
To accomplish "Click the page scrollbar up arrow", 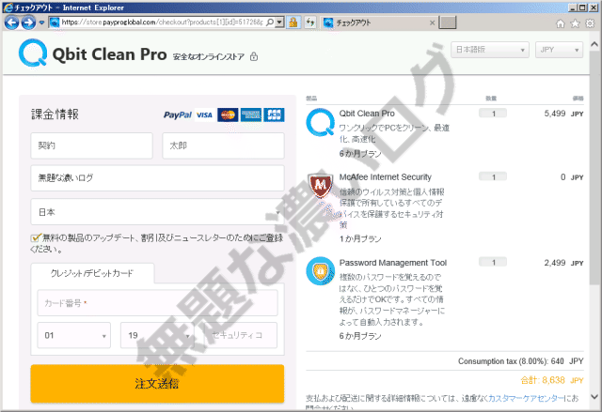I will [x=594, y=44].
